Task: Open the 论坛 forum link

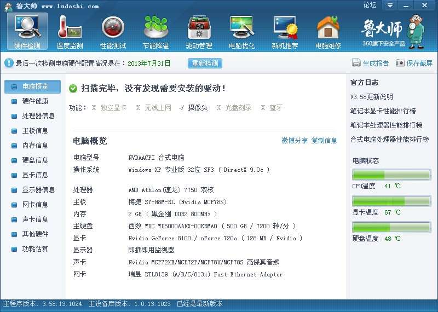Action: click(x=370, y=5)
